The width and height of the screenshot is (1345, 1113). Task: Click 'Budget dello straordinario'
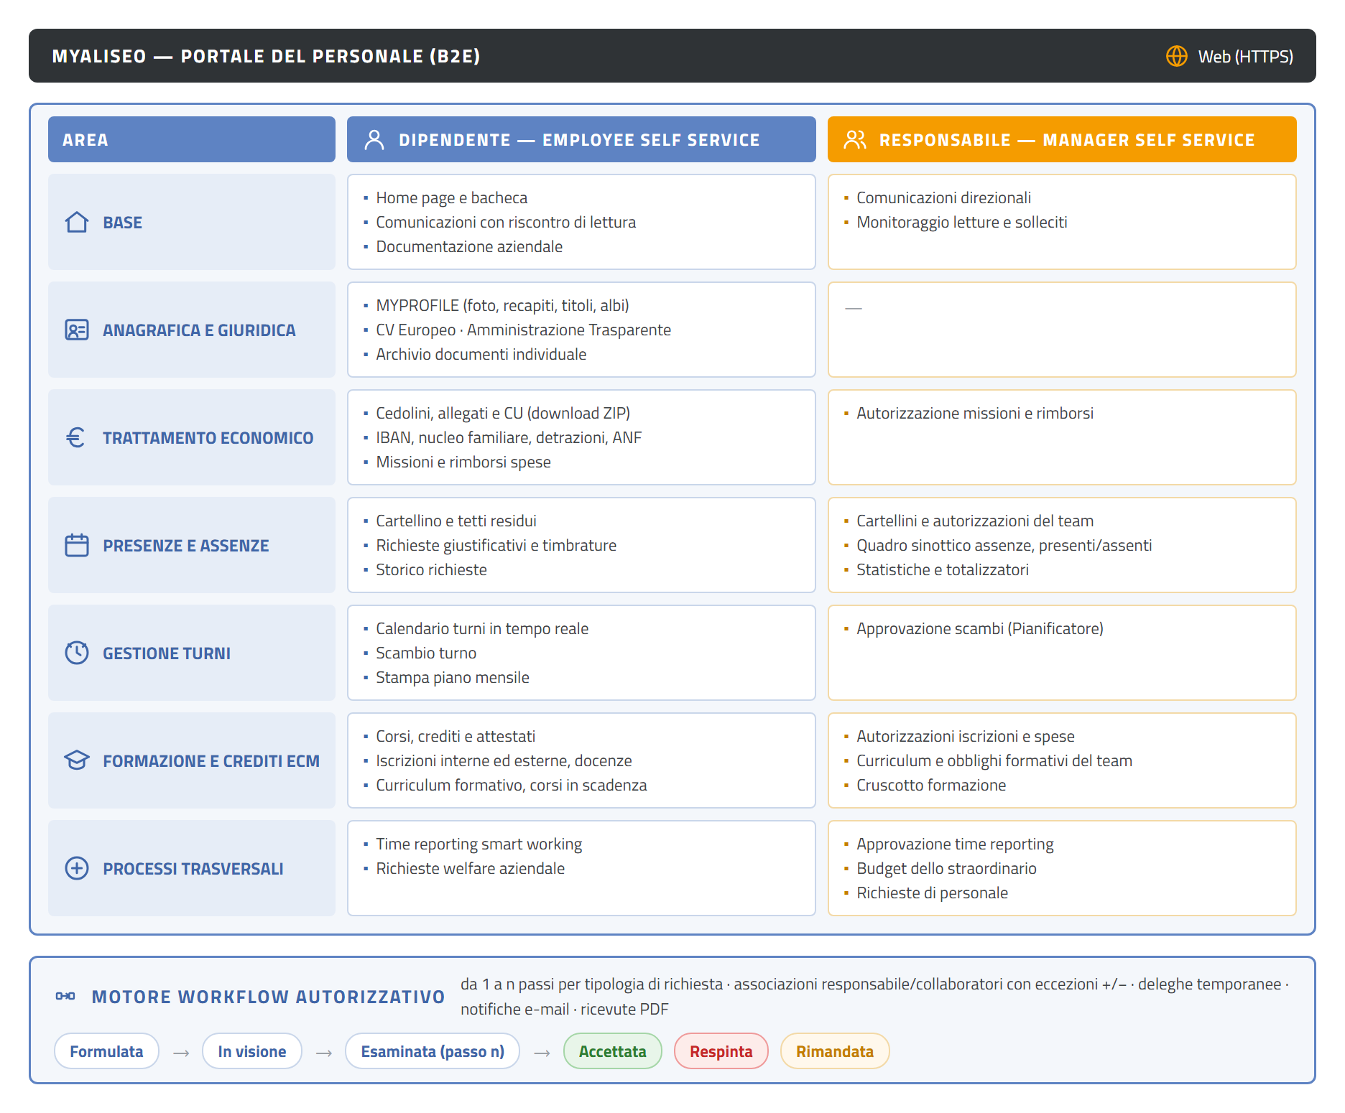point(946,868)
